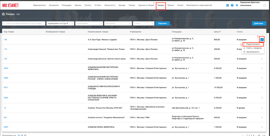Expand the Статус filter dropdown
The height and width of the screenshot is (136, 270).
pyautogui.click(x=144, y=23)
